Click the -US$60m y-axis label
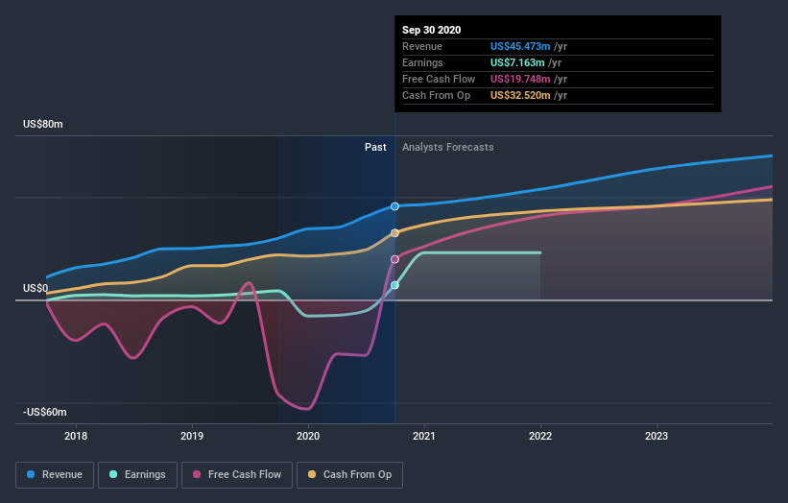Screen dimensions: 788x503 point(45,412)
